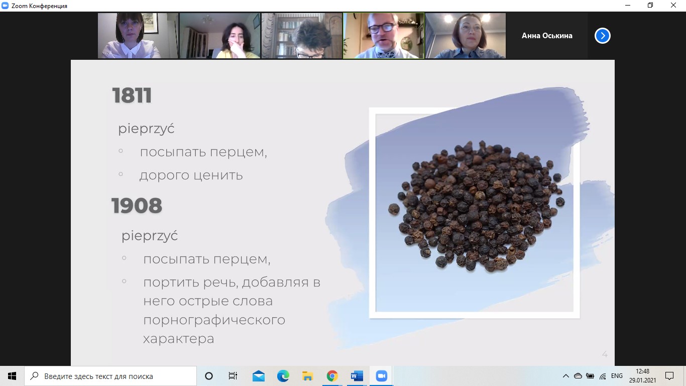Viewport: 686px width, 386px height.
Task: Select Анна Оськина participant tile
Action: tap(547, 36)
